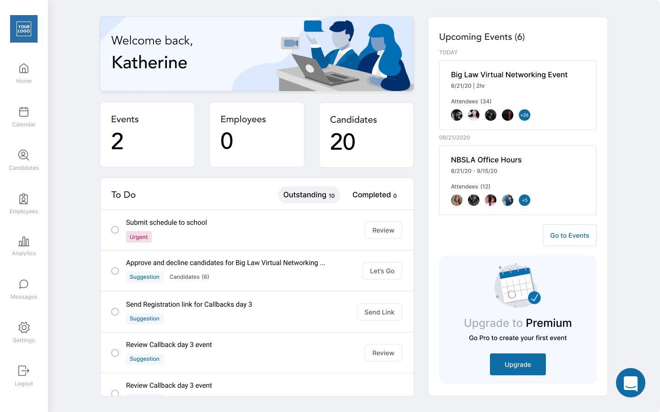This screenshot has width=660, height=412.
Task: Open the Home icon in sidebar
Action: click(x=24, y=69)
